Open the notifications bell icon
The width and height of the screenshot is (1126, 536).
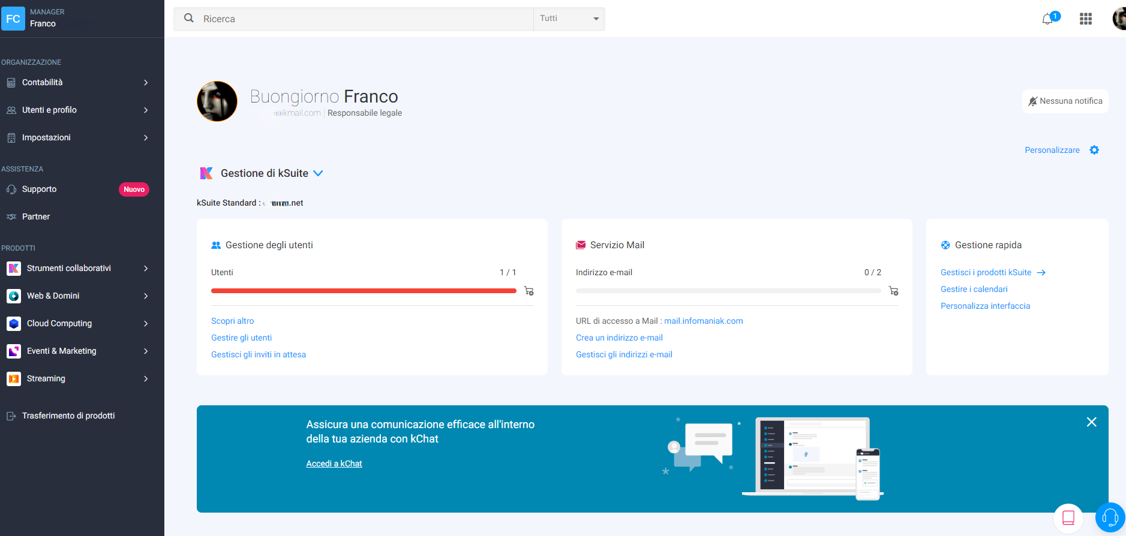(1047, 19)
